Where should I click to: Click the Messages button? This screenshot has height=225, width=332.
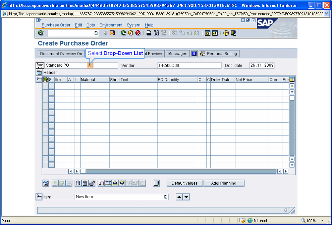pyautogui.click(x=178, y=54)
